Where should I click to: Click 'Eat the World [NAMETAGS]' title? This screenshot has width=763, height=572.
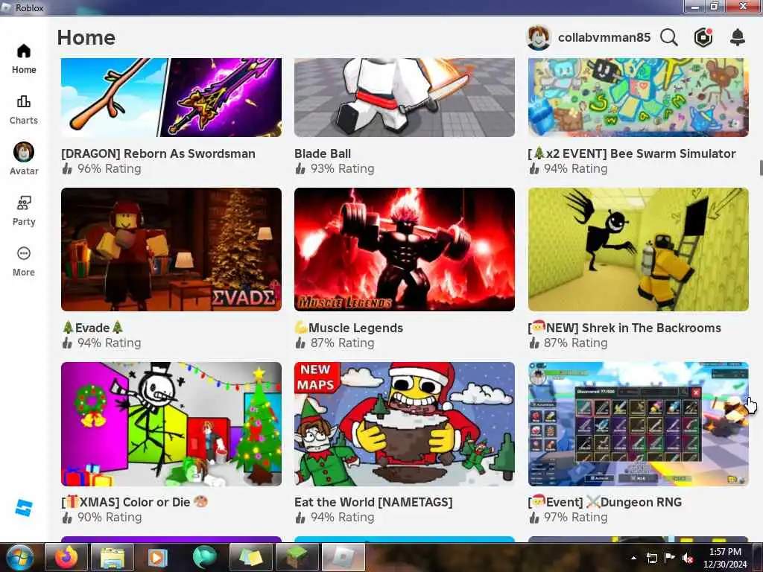click(373, 502)
